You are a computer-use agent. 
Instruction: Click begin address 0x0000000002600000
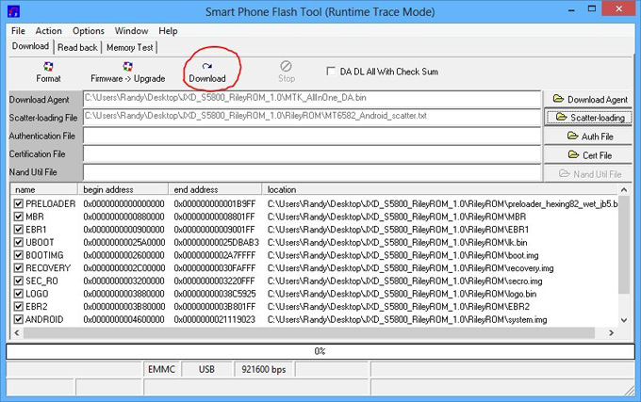pyautogui.click(x=123, y=255)
